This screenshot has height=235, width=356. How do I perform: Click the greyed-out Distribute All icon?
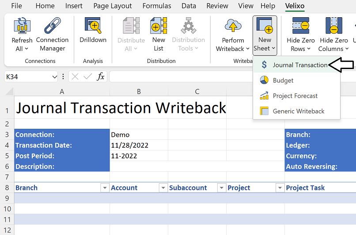[x=131, y=26]
